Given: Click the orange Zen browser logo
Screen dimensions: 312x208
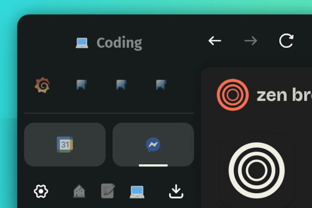Looking at the screenshot, I should click(232, 95).
